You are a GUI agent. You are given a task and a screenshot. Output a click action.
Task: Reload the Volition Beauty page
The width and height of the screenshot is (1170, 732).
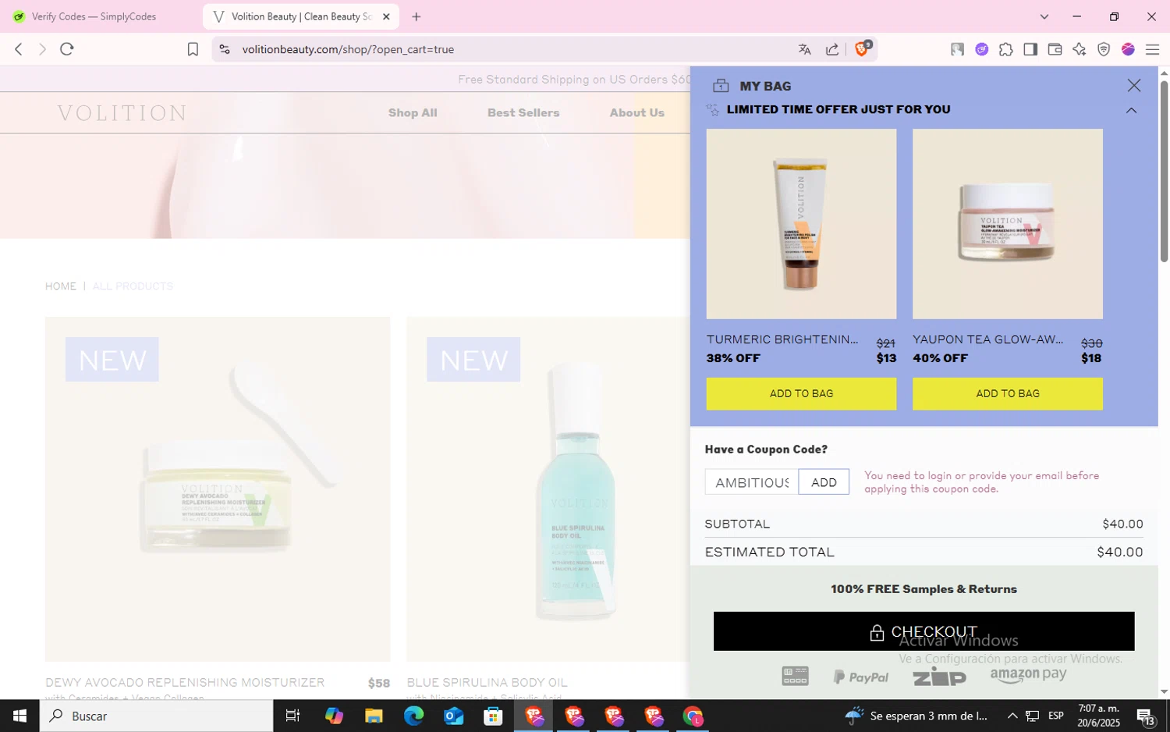click(x=67, y=49)
